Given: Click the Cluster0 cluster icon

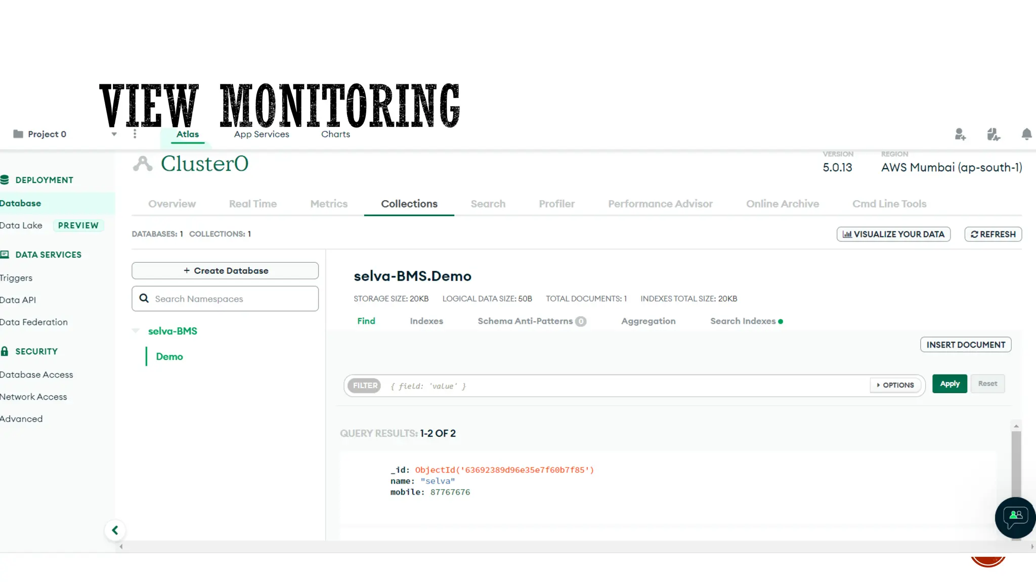Looking at the screenshot, I should pyautogui.click(x=143, y=164).
